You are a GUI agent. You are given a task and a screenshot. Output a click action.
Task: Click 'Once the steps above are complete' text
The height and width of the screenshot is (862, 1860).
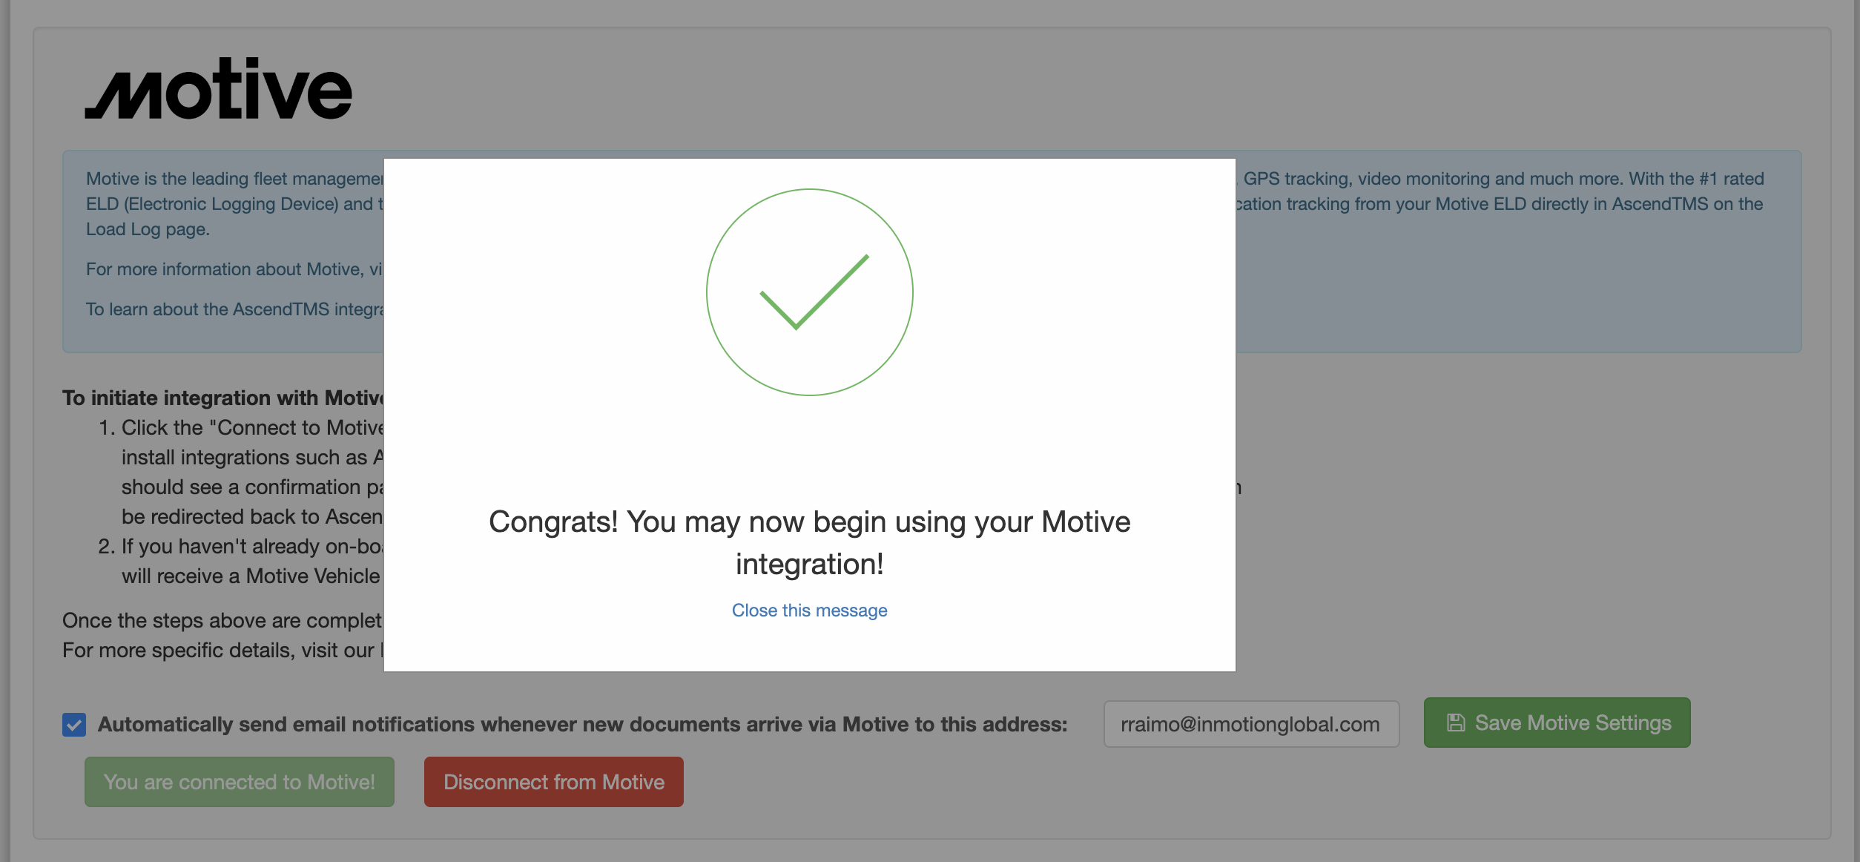[222, 621]
